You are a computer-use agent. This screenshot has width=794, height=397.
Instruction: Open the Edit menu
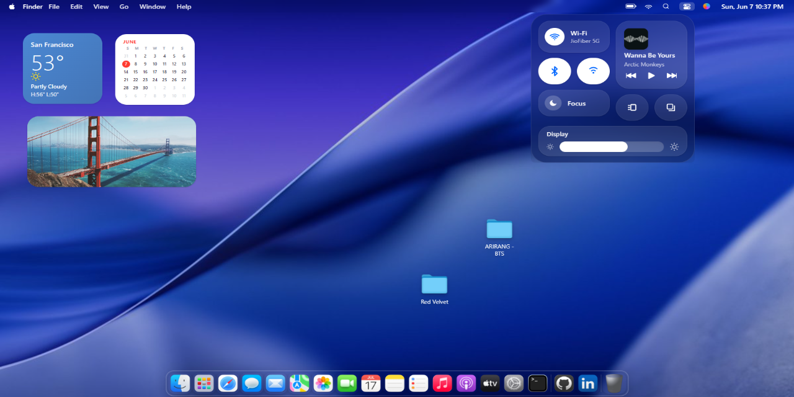pyautogui.click(x=76, y=7)
